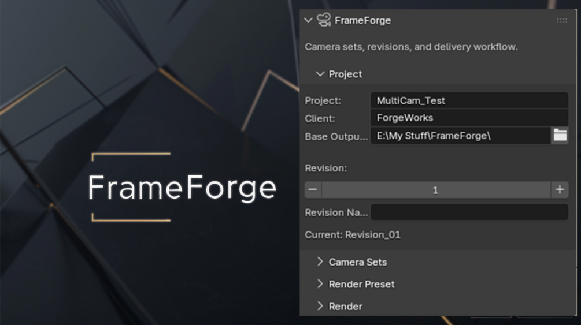
Task: Click the FrameForge camera icon
Action: [324, 20]
